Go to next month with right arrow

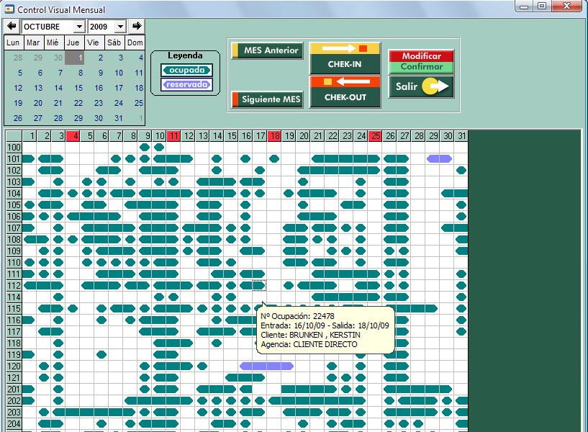click(137, 26)
